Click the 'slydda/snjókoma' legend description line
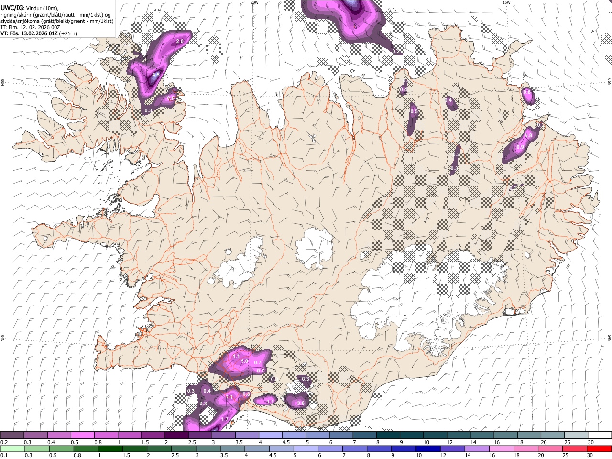This screenshot has height=459, width=612. [x=57, y=21]
